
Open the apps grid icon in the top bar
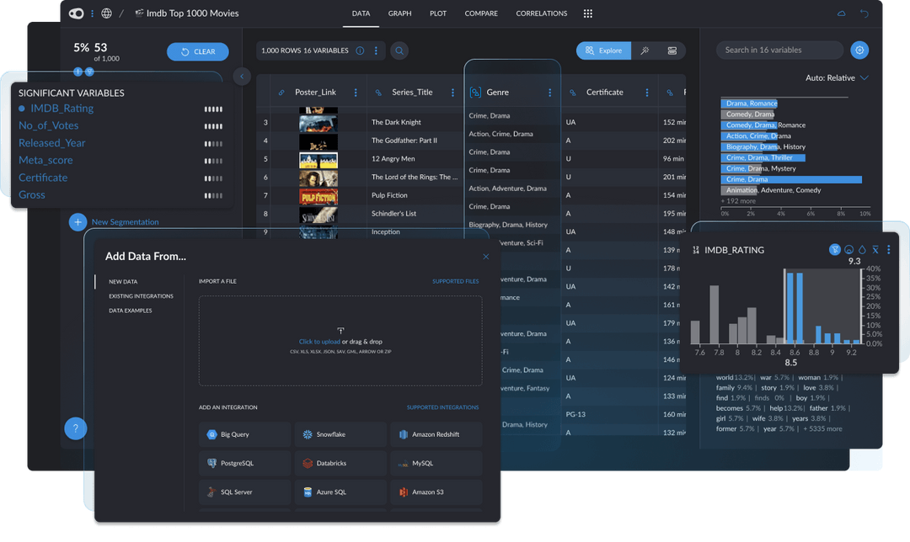pos(587,13)
